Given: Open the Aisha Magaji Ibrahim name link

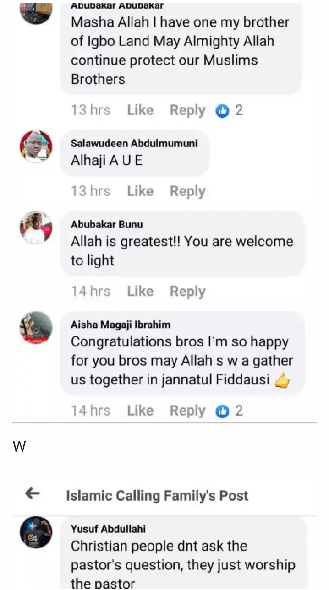Looking at the screenshot, I should click(121, 325).
